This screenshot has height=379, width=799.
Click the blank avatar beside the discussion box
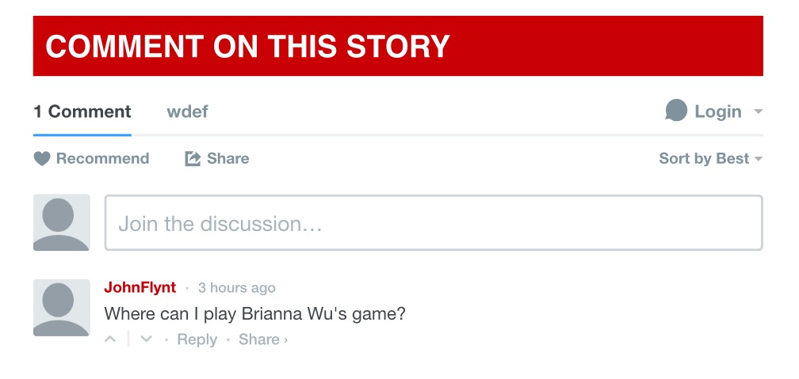point(62,222)
